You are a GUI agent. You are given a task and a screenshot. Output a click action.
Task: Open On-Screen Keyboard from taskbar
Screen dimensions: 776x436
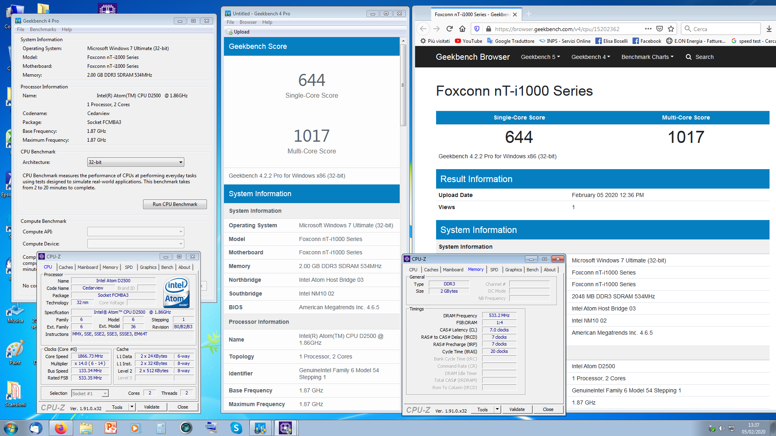(211, 428)
